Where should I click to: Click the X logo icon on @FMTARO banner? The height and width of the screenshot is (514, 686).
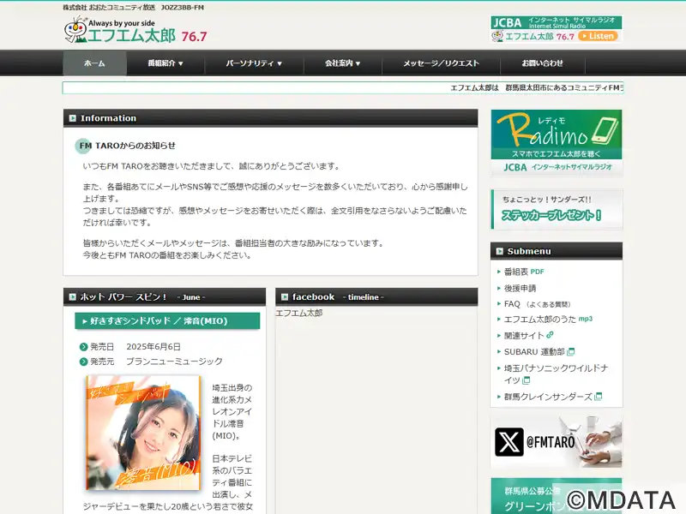[x=509, y=442]
